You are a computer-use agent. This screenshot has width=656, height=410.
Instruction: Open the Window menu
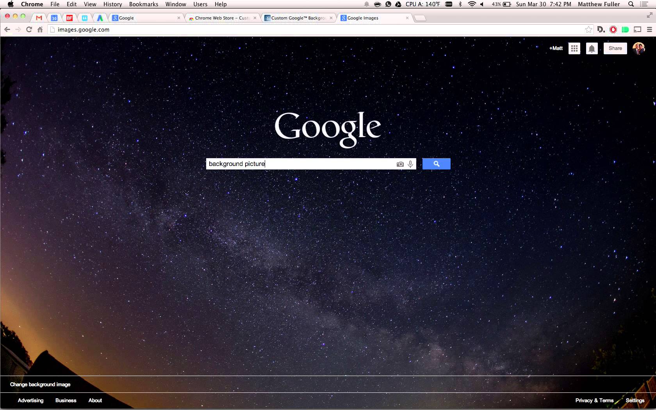pyautogui.click(x=176, y=4)
